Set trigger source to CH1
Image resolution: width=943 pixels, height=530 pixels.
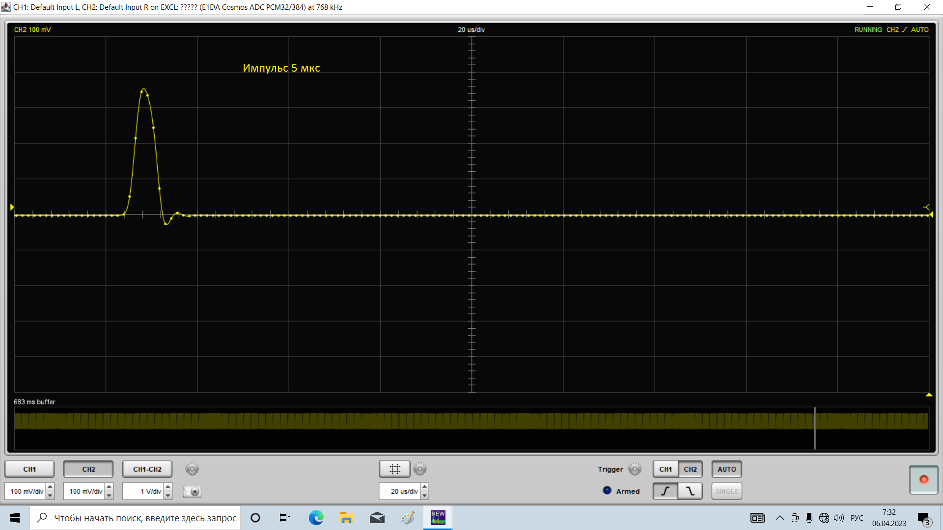(666, 469)
